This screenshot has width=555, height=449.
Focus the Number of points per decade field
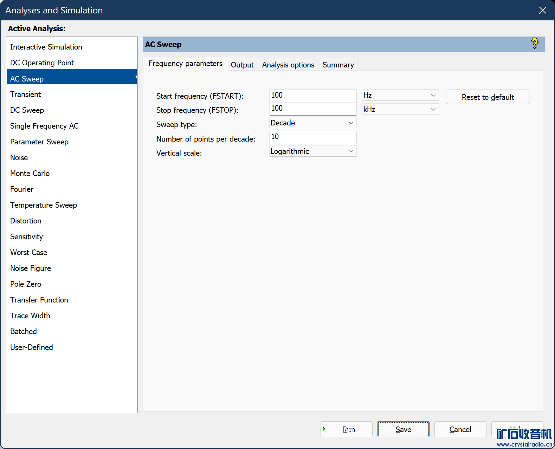pyautogui.click(x=312, y=137)
